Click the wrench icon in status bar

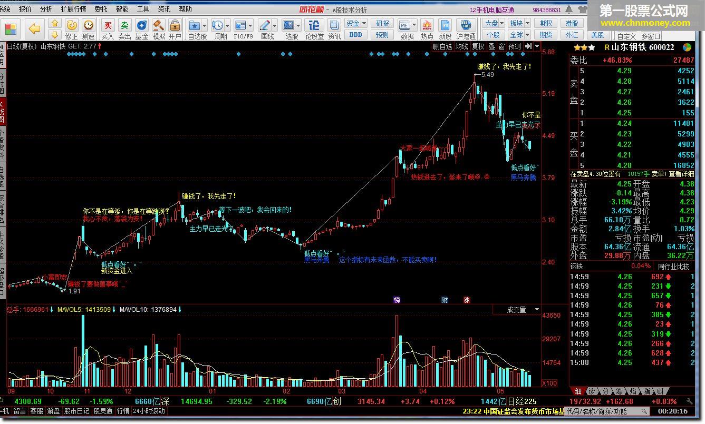coord(689,401)
